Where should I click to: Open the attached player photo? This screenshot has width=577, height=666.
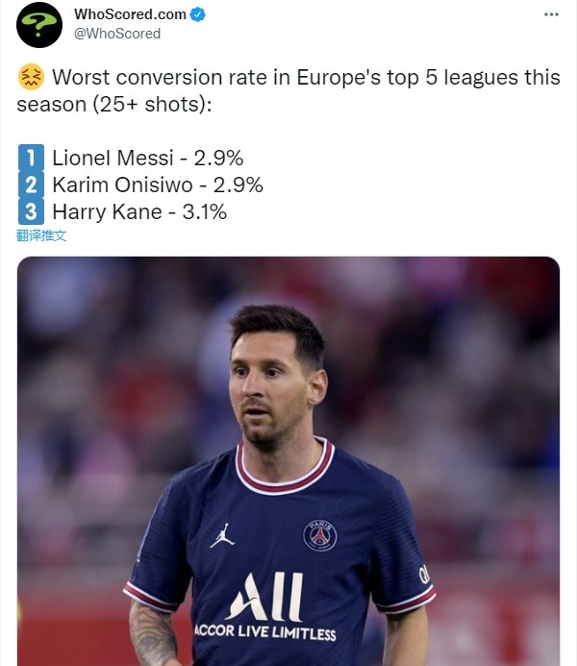tap(288, 461)
